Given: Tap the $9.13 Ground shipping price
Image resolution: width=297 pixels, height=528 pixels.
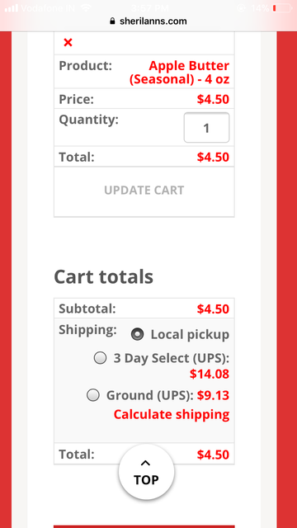Looking at the screenshot, I should (213, 395).
